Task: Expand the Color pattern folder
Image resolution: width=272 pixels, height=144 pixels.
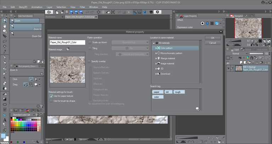Action: pos(156,48)
